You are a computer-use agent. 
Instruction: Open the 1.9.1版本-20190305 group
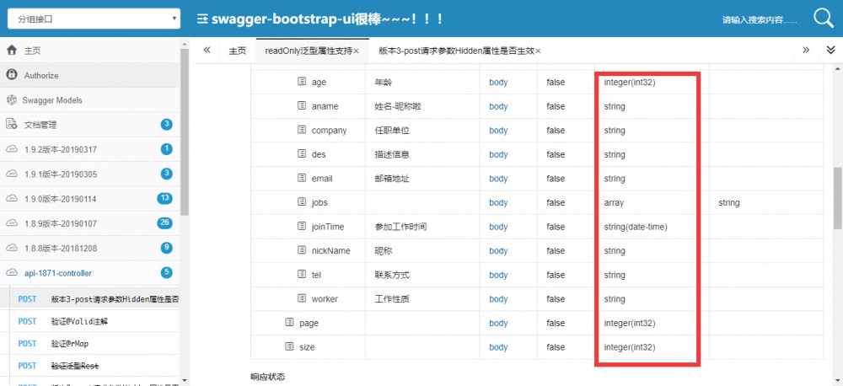[x=90, y=174]
